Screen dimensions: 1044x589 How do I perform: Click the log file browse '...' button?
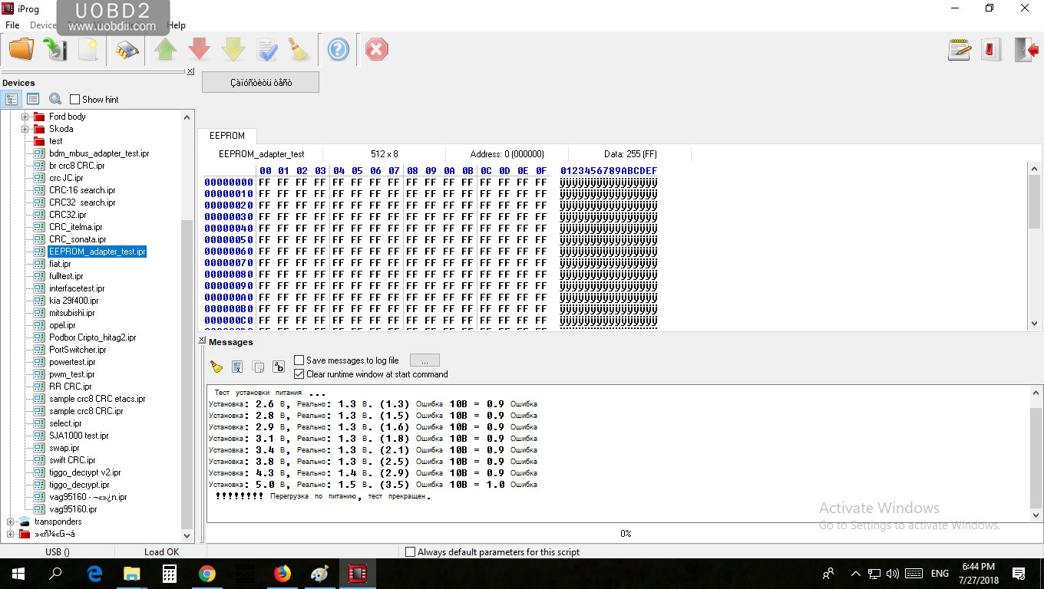[x=425, y=360]
